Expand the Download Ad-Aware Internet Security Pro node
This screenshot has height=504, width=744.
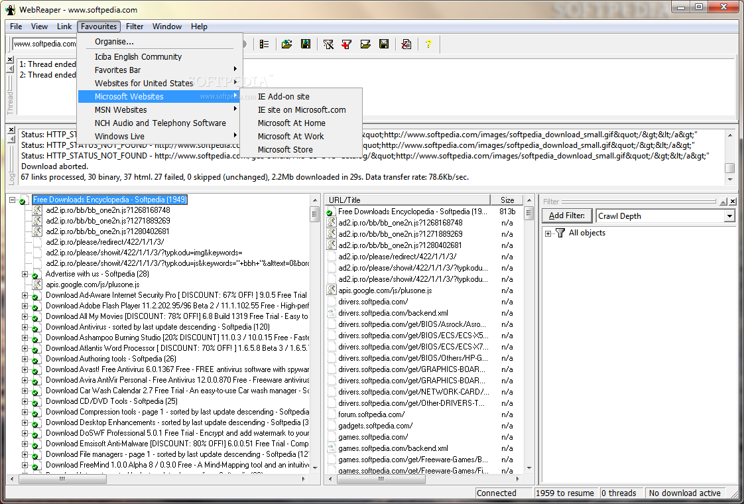tap(25, 295)
